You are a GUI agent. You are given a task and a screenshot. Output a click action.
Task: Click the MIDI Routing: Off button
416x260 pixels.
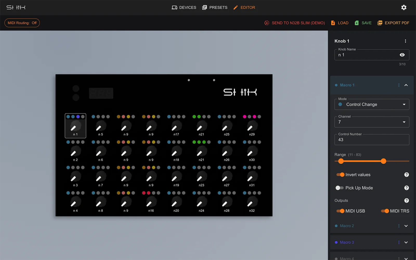click(x=22, y=23)
